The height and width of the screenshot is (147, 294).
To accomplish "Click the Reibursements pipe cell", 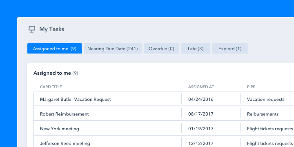I will [x=263, y=114].
